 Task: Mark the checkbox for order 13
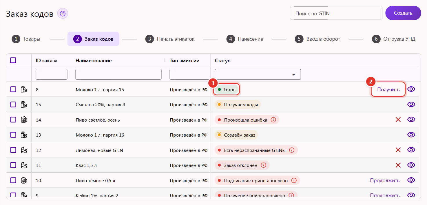13,135
